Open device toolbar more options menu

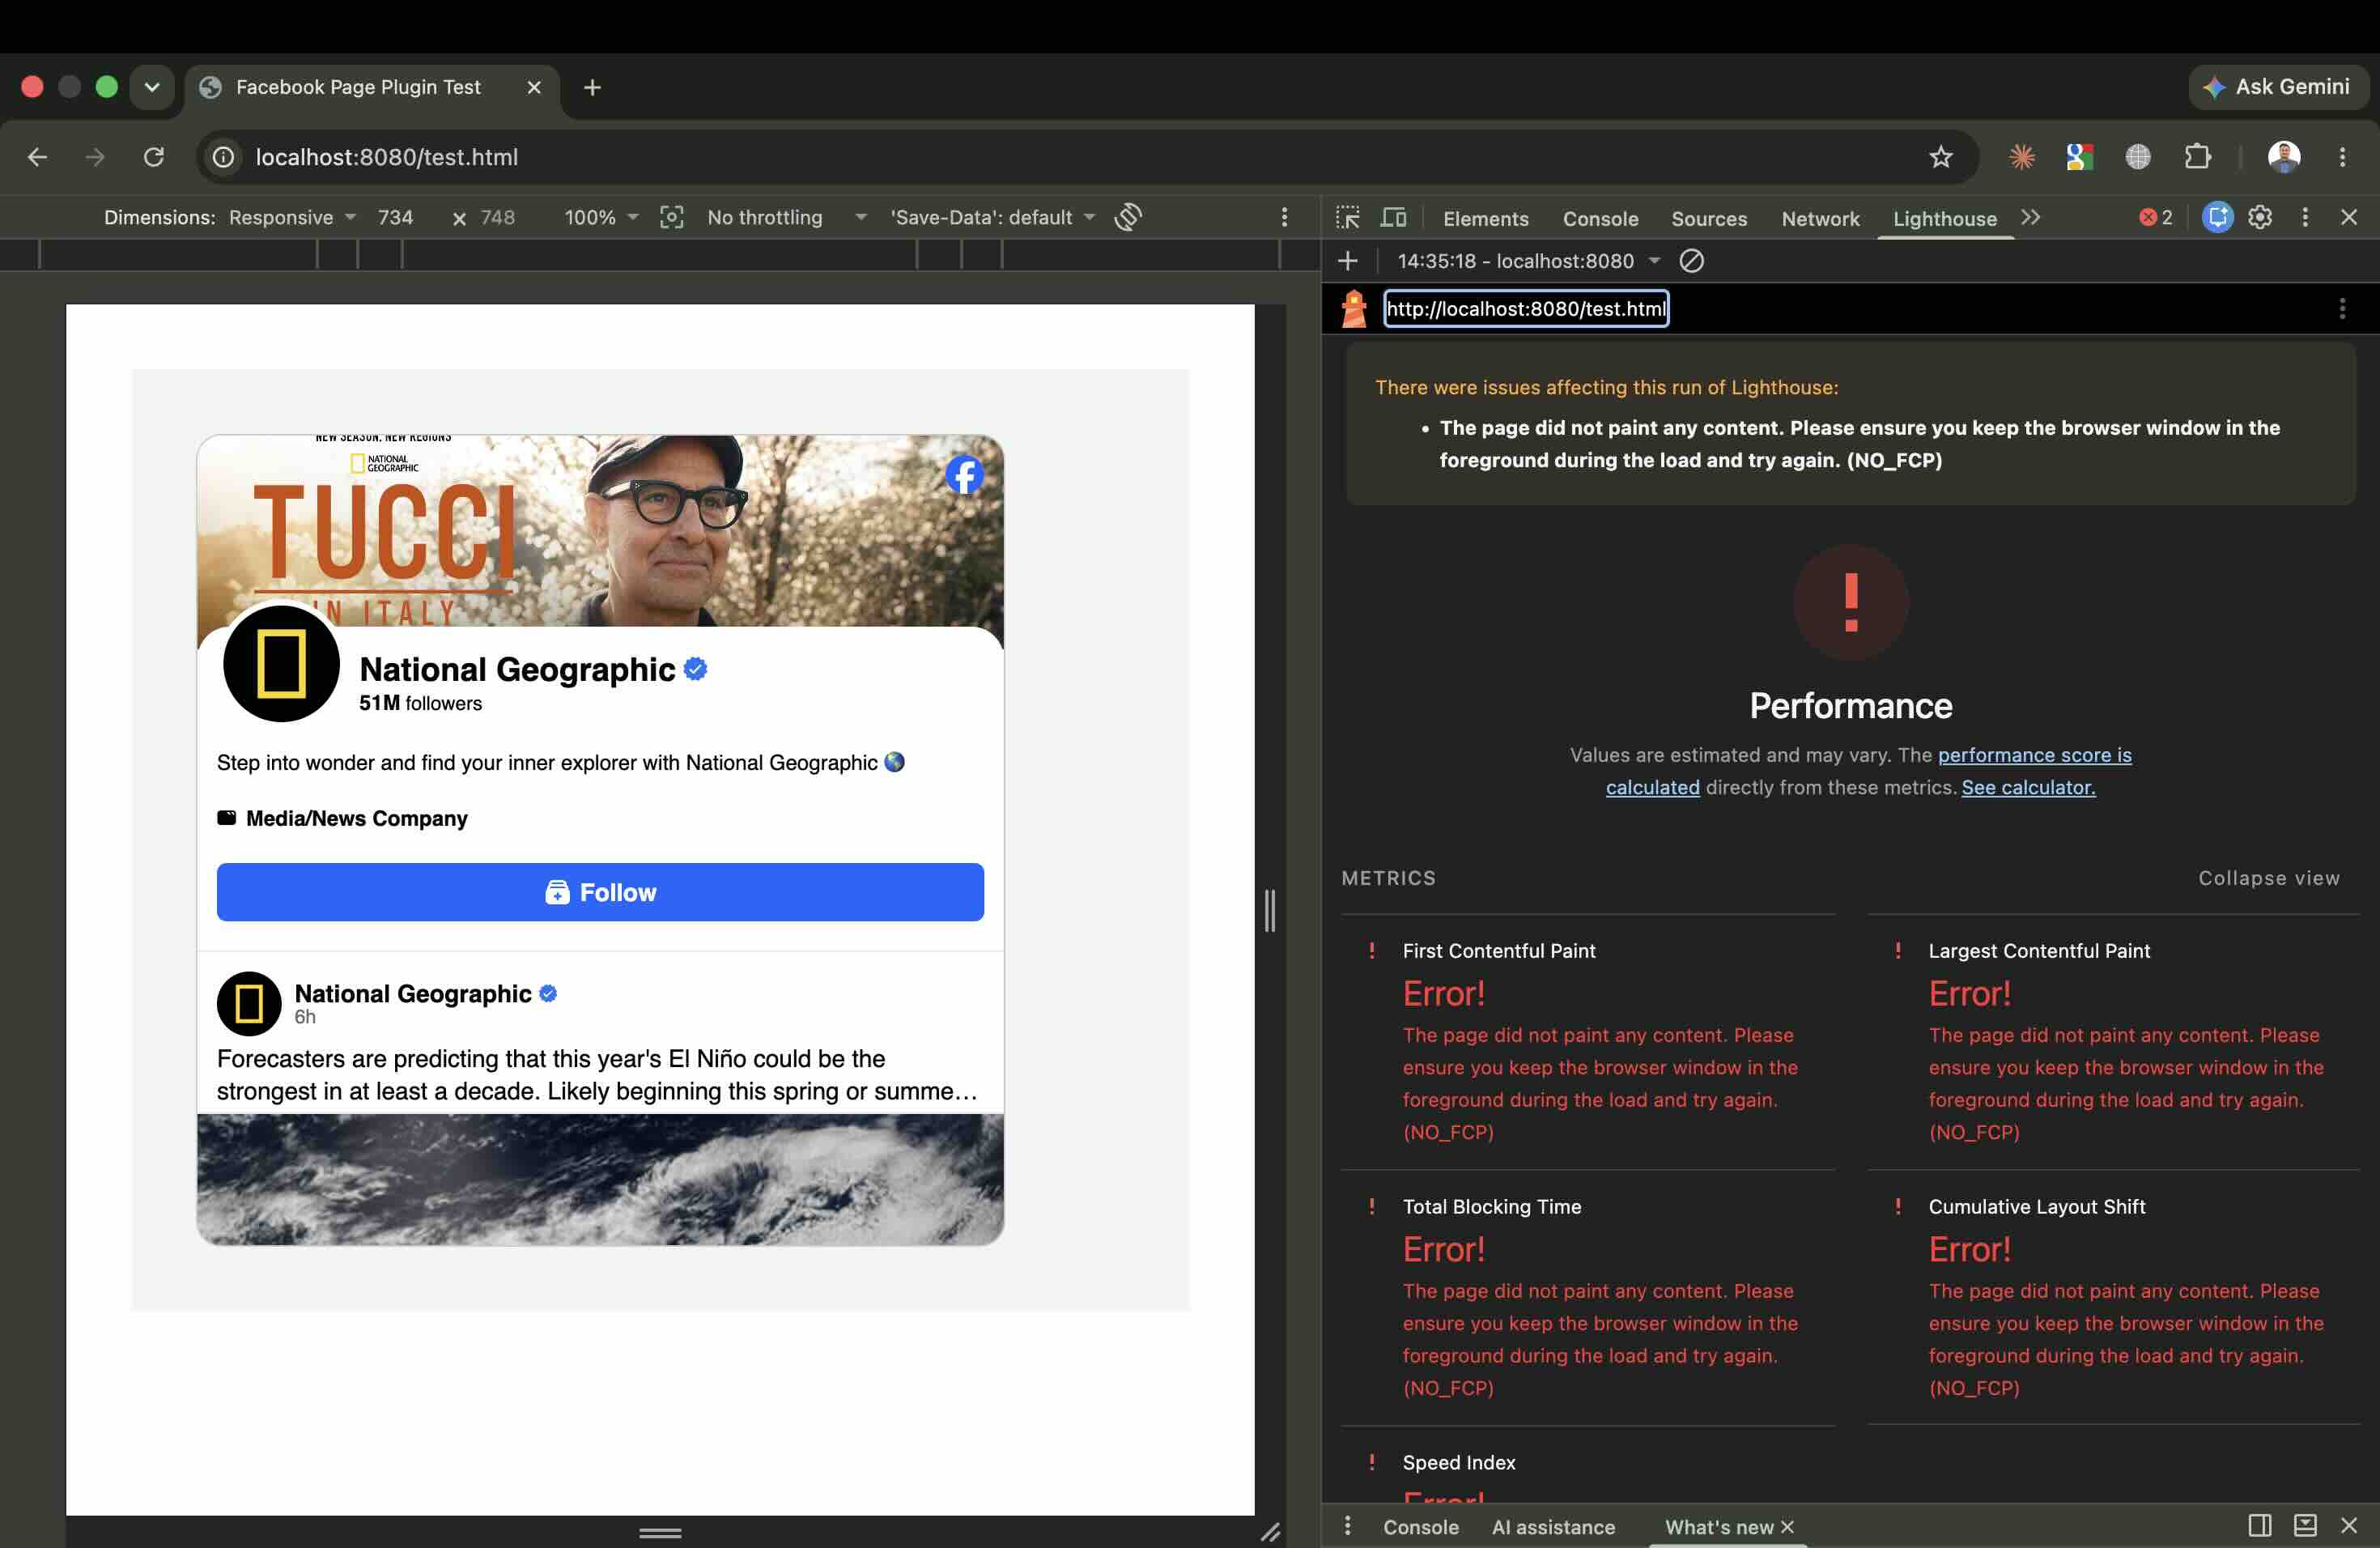[x=1284, y=217]
